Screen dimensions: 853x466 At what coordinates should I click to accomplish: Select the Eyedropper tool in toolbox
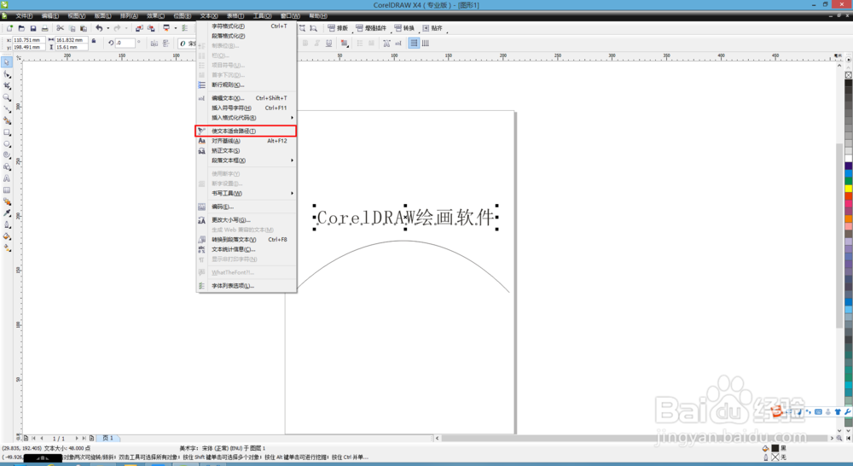[x=7, y=213]
